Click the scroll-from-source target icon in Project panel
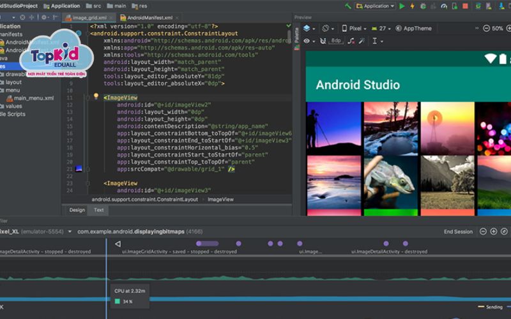This screenshot has width=511, height=319. (22, 17)
